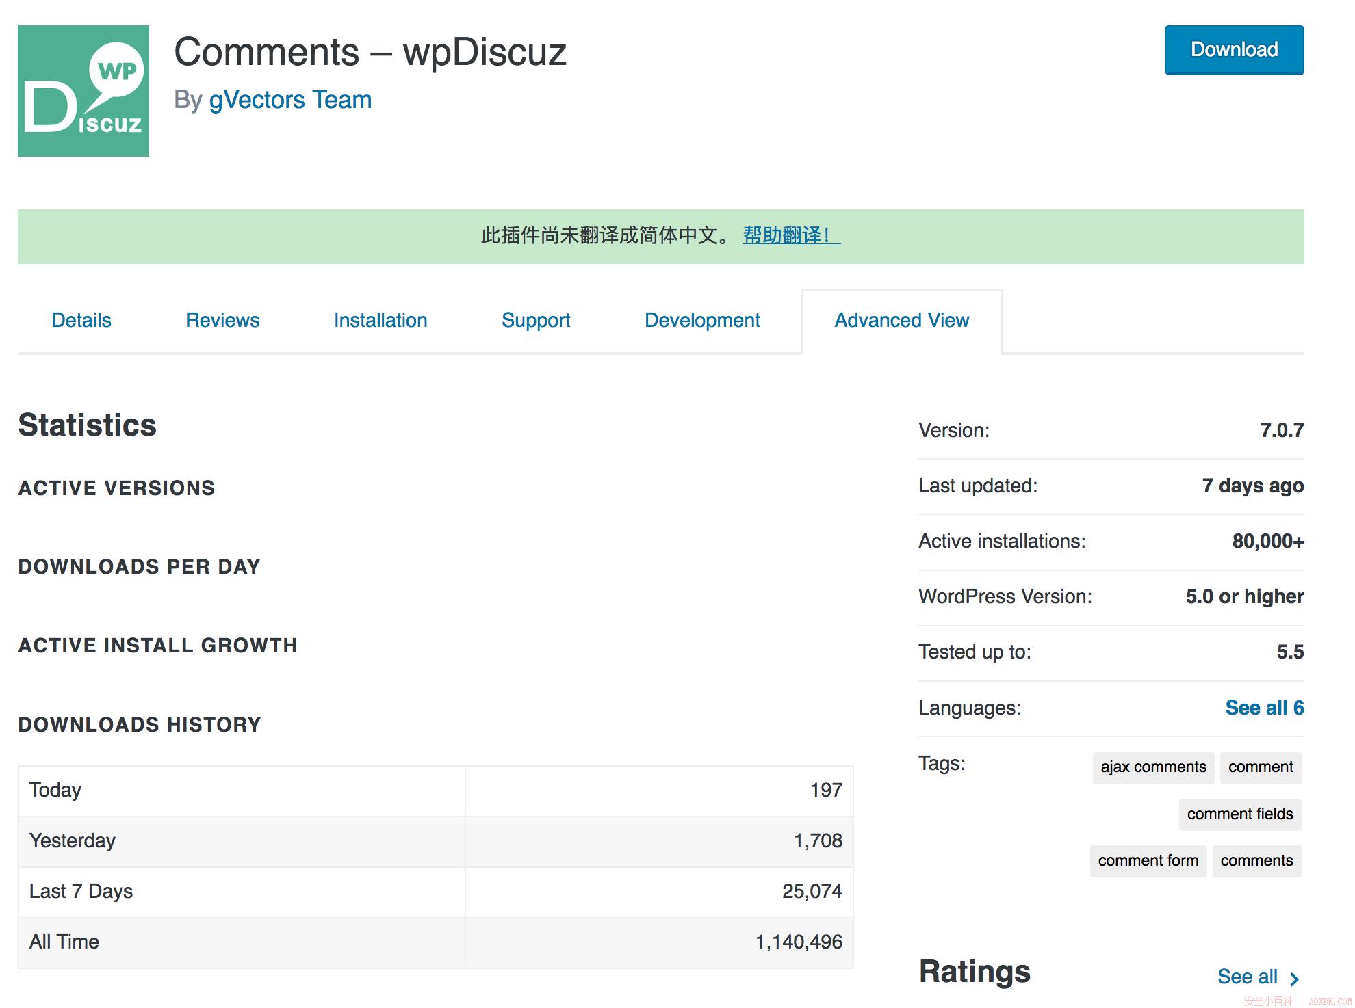Click the value 197 in Today row
1355x1008 pixels.
point(826,791)
